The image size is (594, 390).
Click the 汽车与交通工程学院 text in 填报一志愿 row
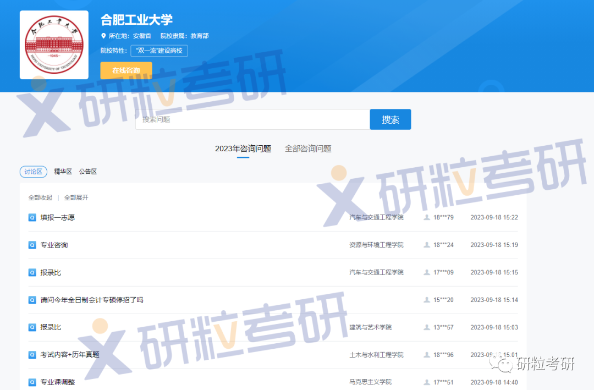coord(376,217)
